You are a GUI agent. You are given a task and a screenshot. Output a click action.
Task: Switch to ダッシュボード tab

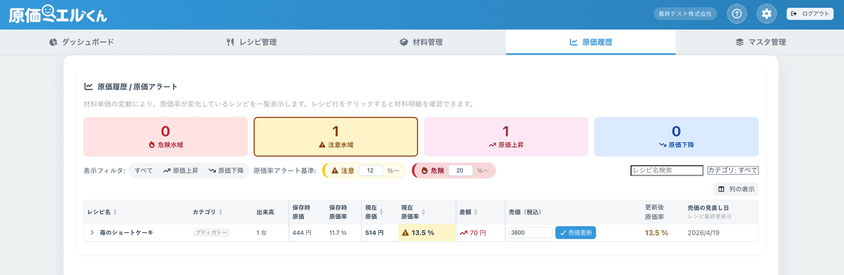(82, 42)
